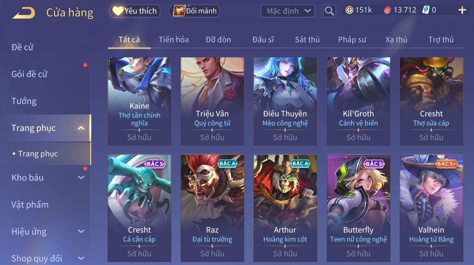The height and width of the screenshot is (265, 474).
Task: Open the Mặc định sort dropdown
Action: pos(288,11)
